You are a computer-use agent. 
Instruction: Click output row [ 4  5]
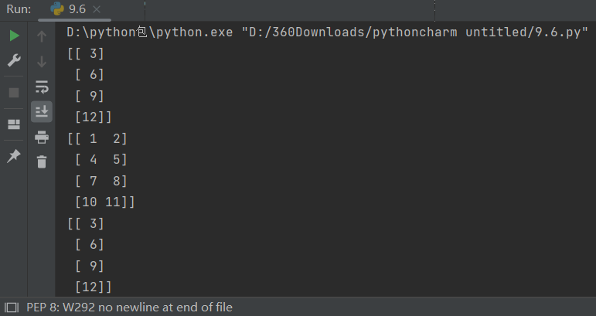pyautogui.click(x=100, y=159)
